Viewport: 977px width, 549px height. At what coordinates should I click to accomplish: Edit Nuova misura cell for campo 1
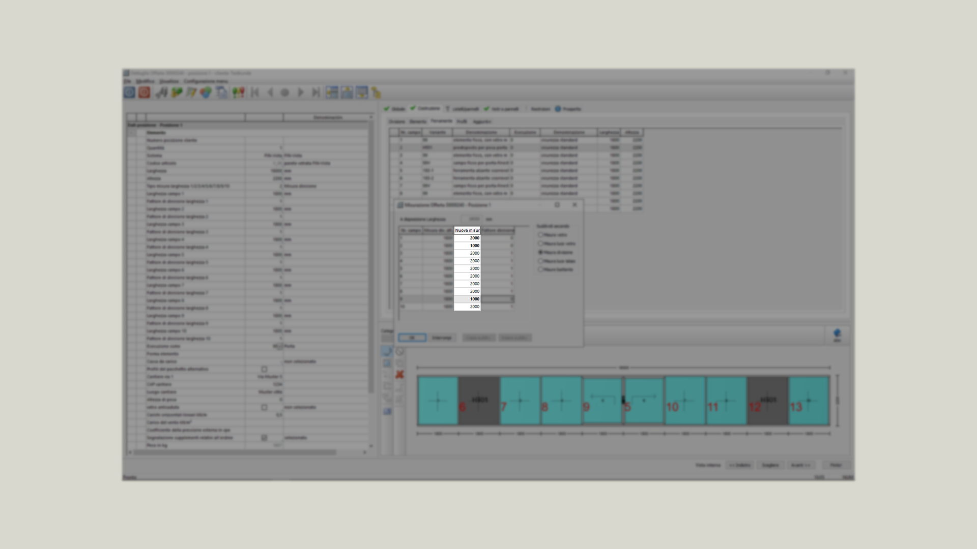(467, 238)
